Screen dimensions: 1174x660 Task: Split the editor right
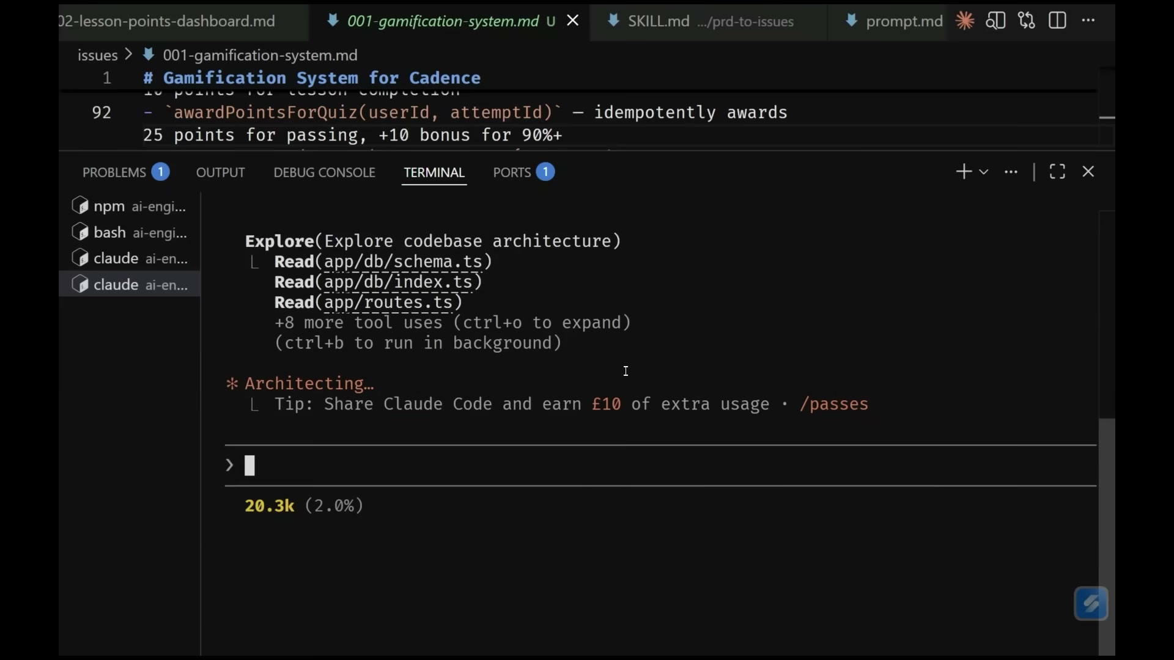click(x=1057, y=21)
